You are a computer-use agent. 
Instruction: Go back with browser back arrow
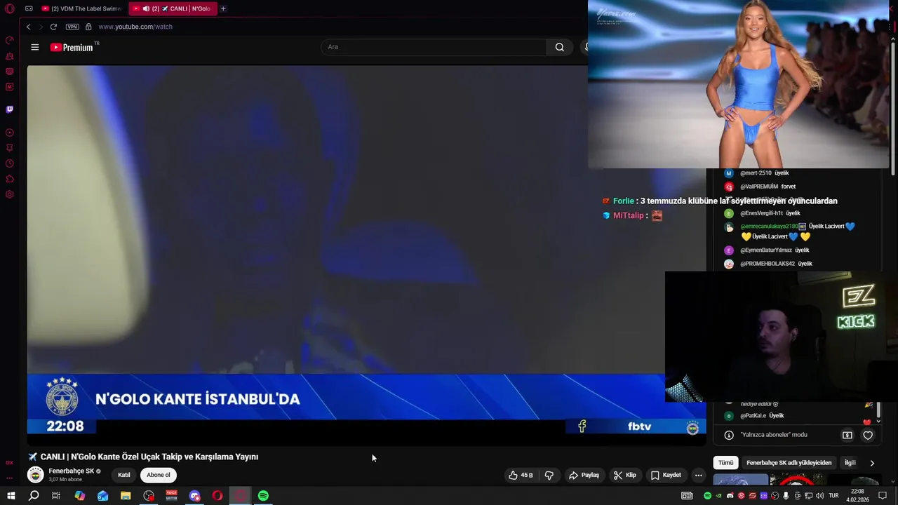[28, 27]
